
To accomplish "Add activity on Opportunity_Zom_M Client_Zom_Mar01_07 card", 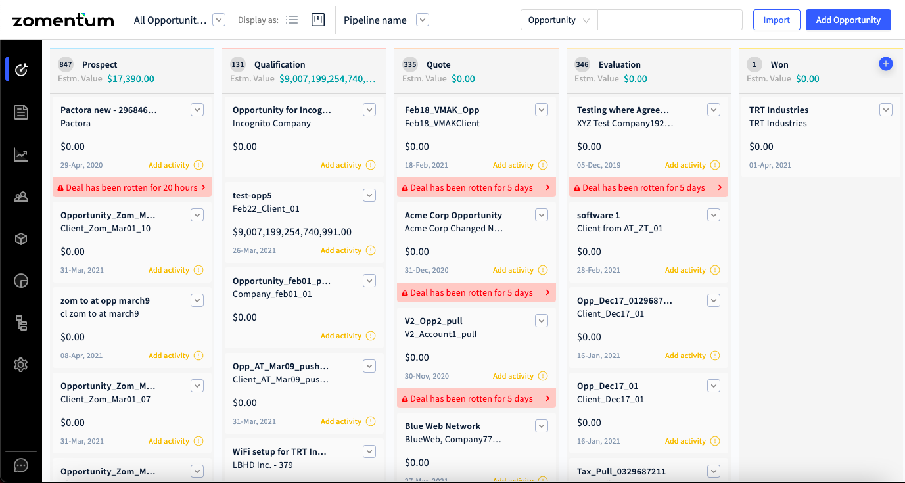I will coord(169,441).
